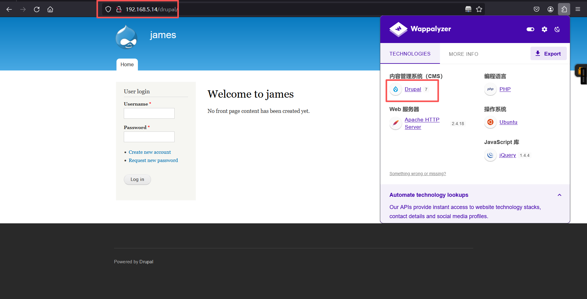The height and width of the screenshot is (299, 587).
Task: Open the Firefox account icon
Action: pos(550,9)
